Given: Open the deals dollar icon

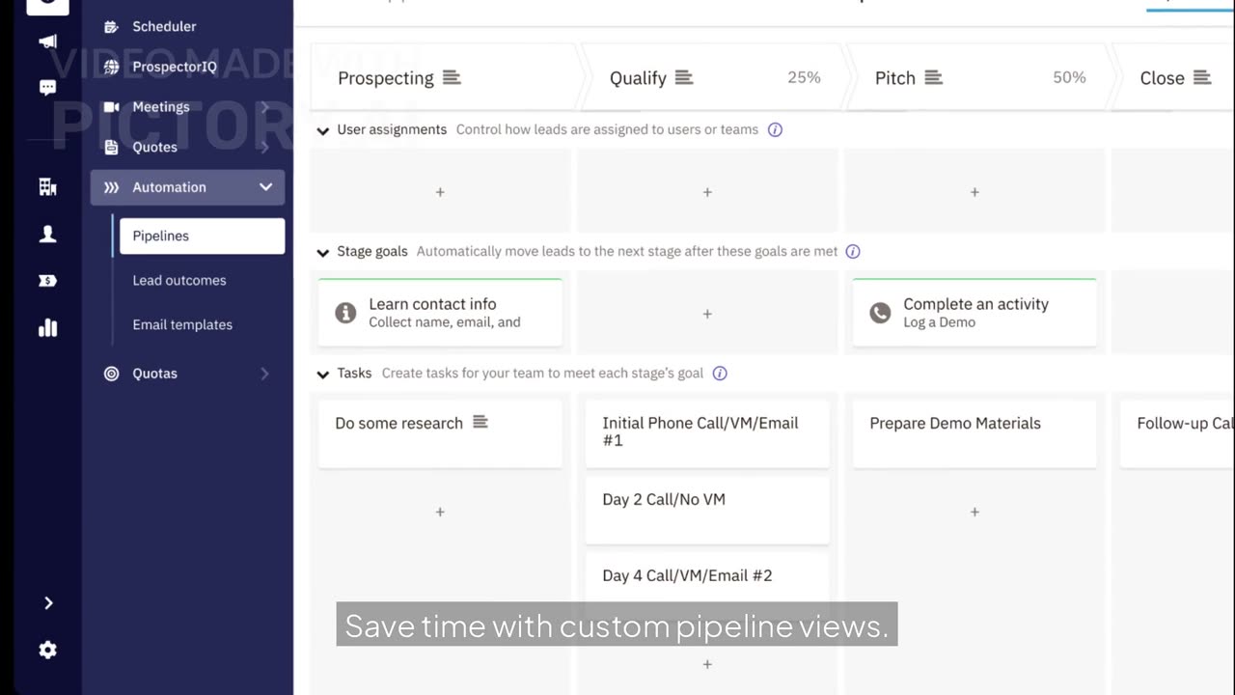Looking at the screenshot, I should (x=47, y=281).
